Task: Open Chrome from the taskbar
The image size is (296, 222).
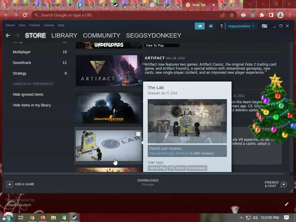Action: tap(32, 218)
